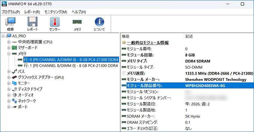Open the ヘルプ(H) menu
This screenshot has width=254, height=132.
click(79, 12)
